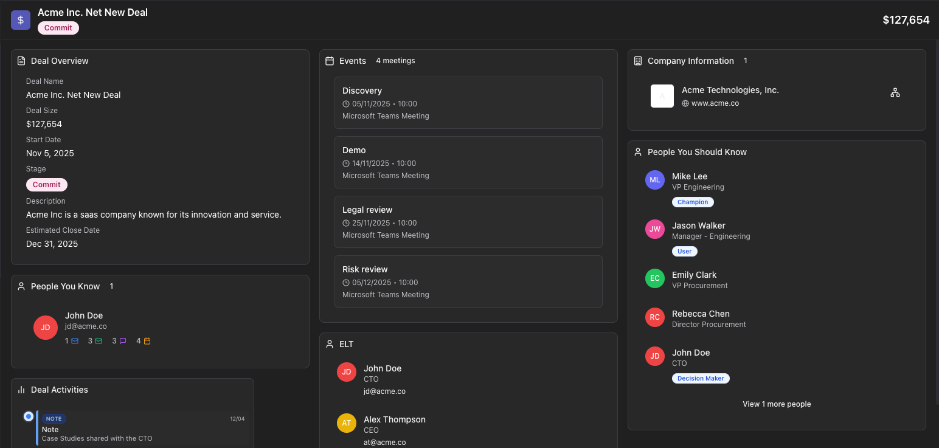Click the Commit stage badge in the header
The height and width of the screenshot is (448, 939).
(58, 27)
